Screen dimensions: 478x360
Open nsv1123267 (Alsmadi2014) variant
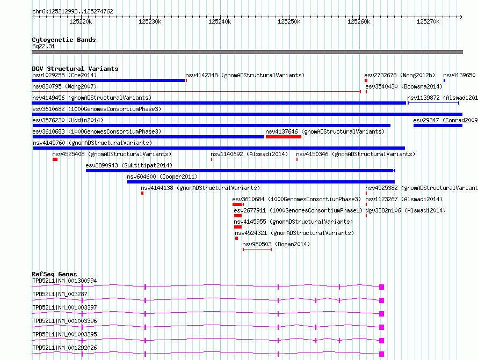pos(404,199)
